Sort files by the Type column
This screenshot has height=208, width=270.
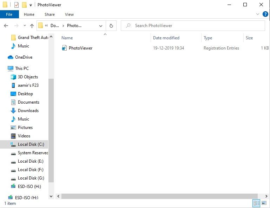[208, 38]
